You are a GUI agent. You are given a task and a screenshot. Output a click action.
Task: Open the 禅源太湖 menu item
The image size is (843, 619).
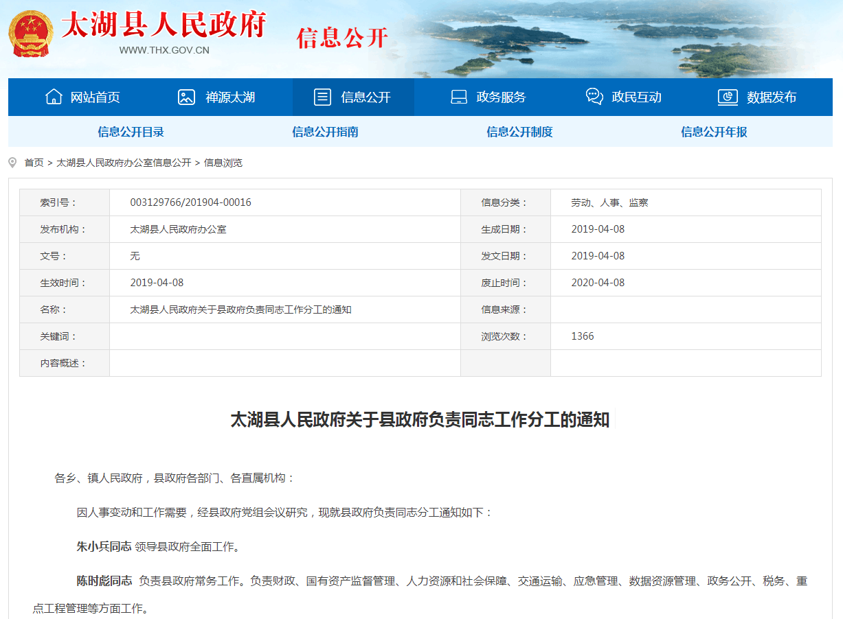230,97
